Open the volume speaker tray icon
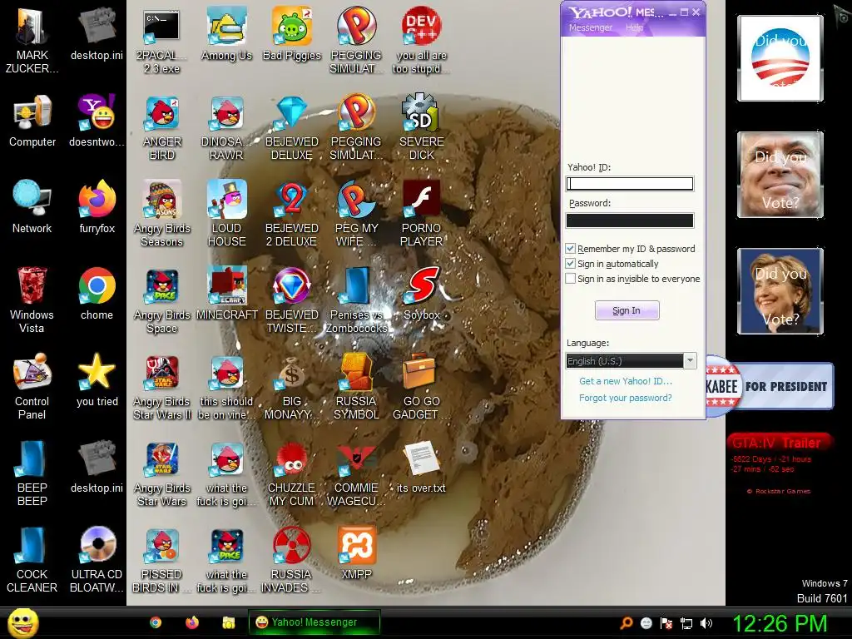The height and width of the screenshot is (639, 852). coord(706,623)
